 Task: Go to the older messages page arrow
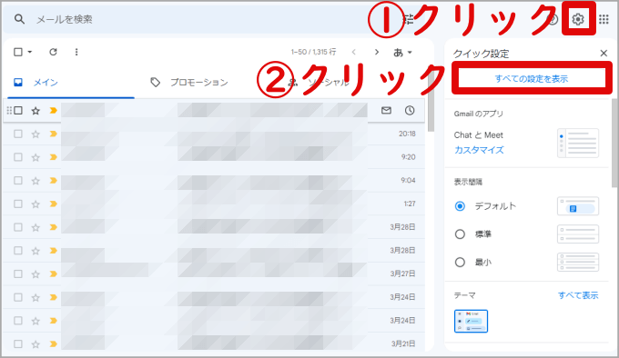pos(377,52)
